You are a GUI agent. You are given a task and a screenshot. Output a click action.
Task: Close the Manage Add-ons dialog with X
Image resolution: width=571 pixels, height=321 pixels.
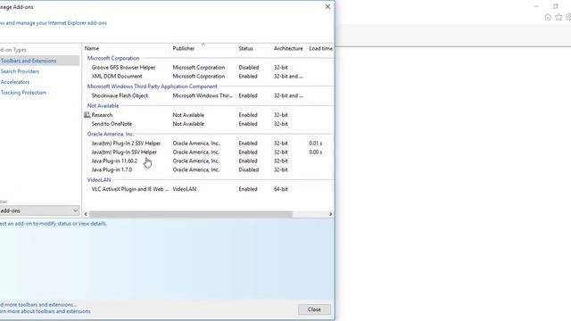327,6
